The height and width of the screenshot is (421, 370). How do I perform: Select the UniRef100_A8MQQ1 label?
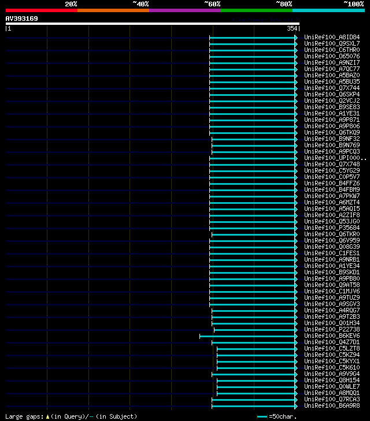pos(332,393)
